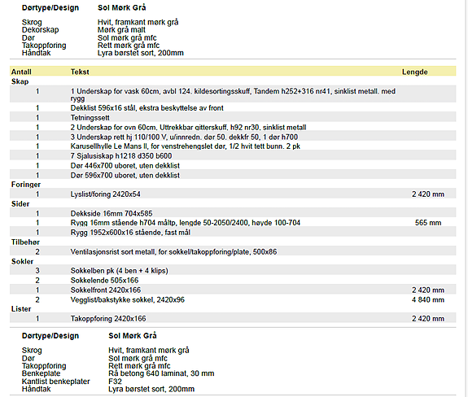Viewport: 468px width, 397px height.
Task: Select the Dekklist 596x16 stål row
Action: tap(233, 108)
